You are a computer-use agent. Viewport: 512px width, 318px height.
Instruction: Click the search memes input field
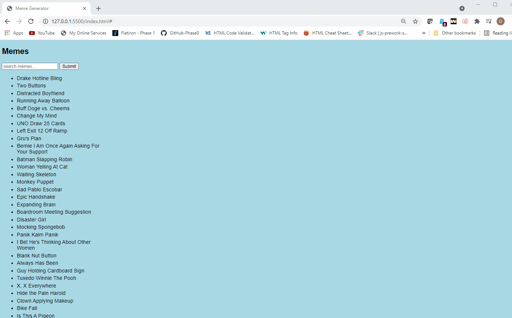pos(30,66)
